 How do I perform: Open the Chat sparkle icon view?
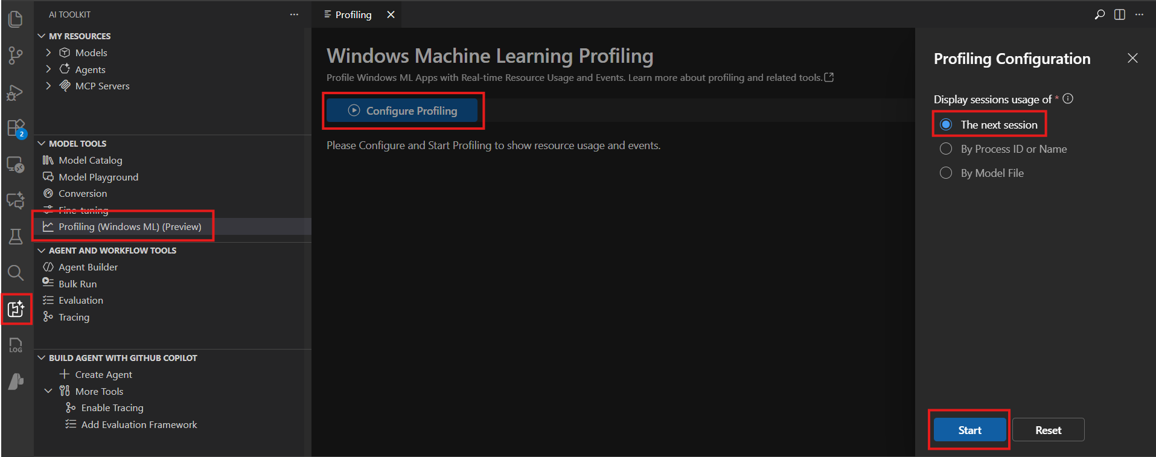coord(16,200)
